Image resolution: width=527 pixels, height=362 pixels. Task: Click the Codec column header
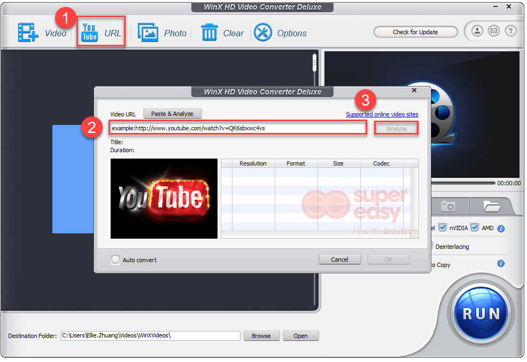click(382, 163)
